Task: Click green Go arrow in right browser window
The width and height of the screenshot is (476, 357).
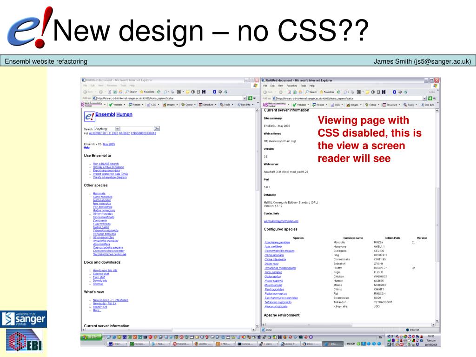Action: pos(430,99)
